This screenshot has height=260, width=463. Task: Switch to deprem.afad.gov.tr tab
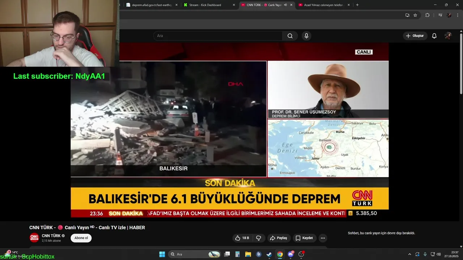coord(151,5)
